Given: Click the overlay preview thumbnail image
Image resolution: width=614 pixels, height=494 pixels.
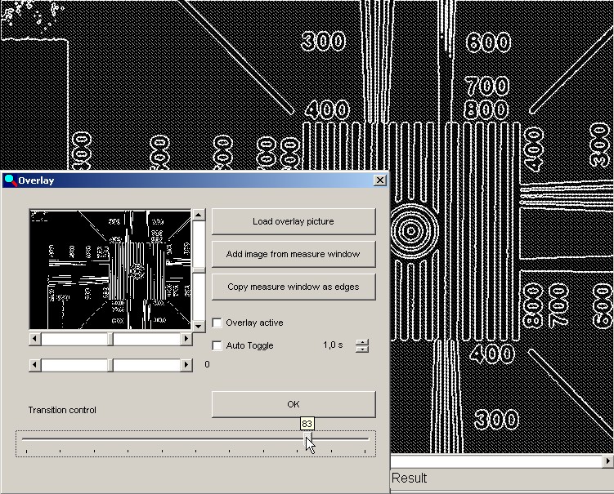Looking at the screenshot, I should (x=110, y=269).
